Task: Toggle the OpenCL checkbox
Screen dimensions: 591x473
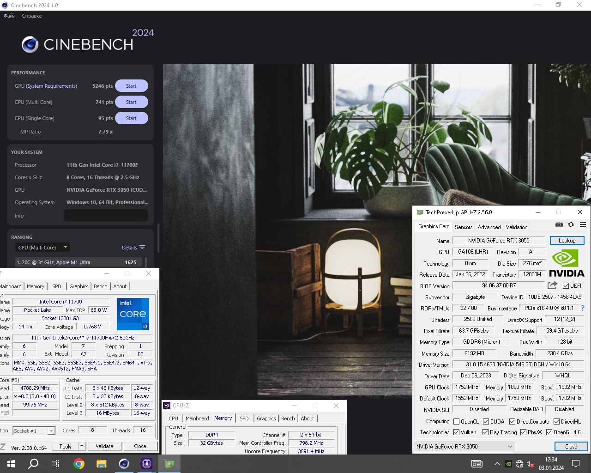Action: [457, 422]
